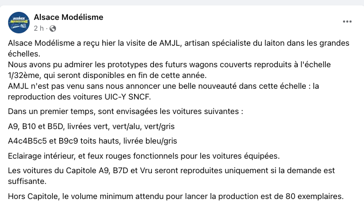The height and width of the screenshot is (206, 364).
Task: Click the line announcing une belle nouveauté
Action: (164, 86)
